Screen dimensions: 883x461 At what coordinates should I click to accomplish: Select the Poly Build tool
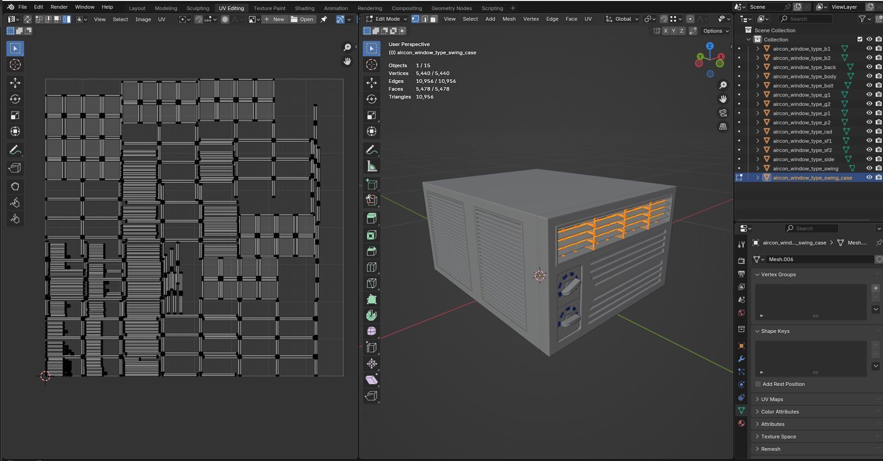(372, 299)
